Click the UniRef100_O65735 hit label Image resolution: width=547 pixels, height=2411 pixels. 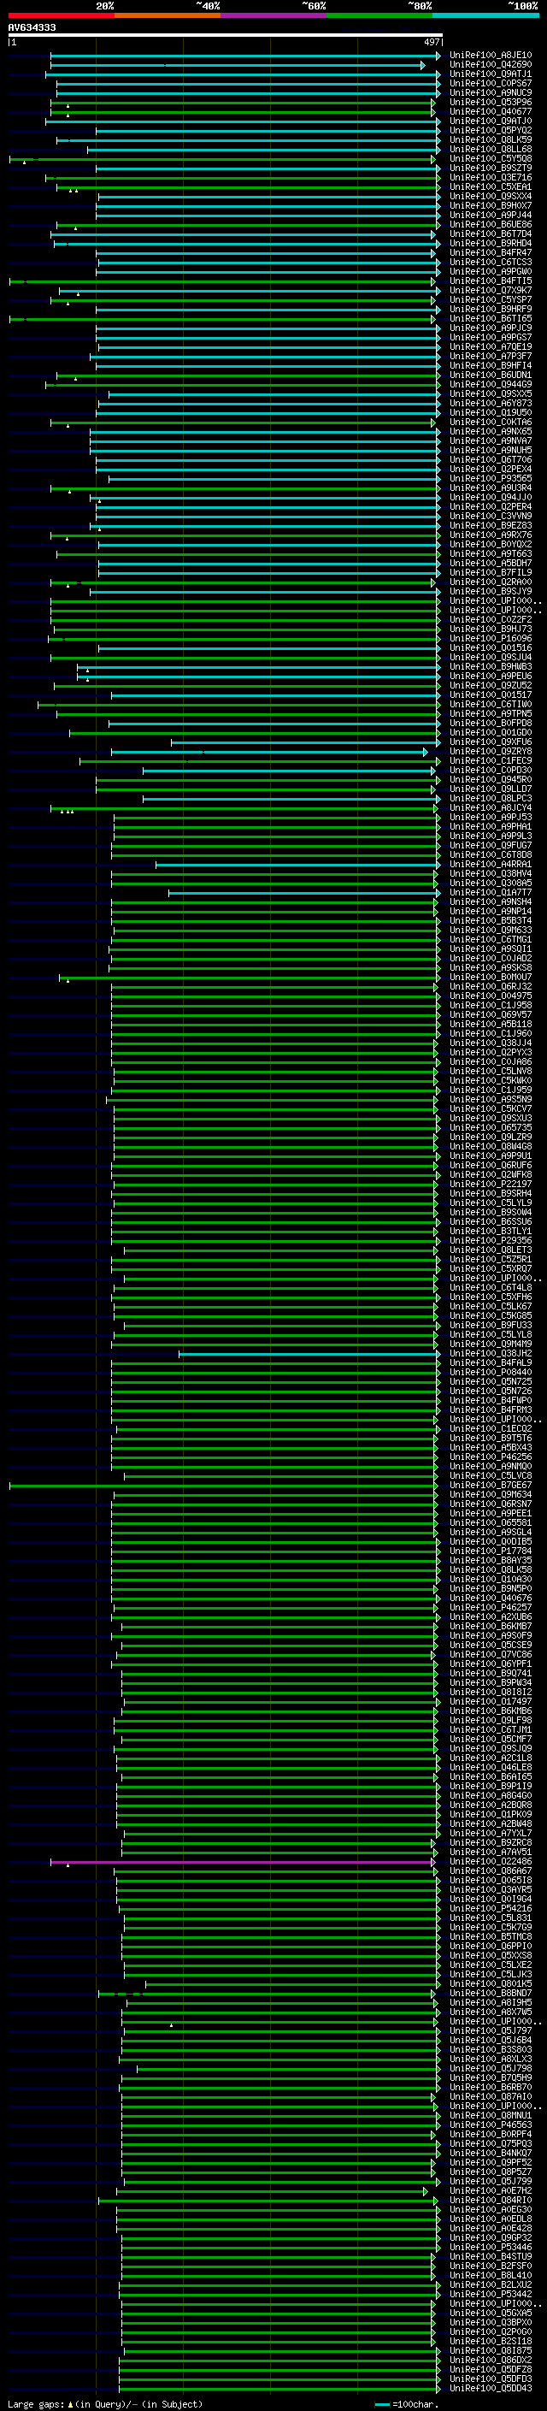coord(491,1128)
